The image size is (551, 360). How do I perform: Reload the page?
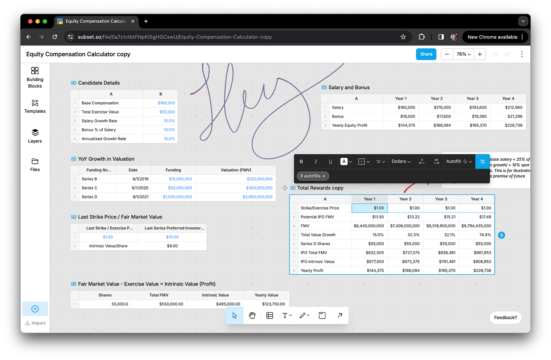coord(55,37)
